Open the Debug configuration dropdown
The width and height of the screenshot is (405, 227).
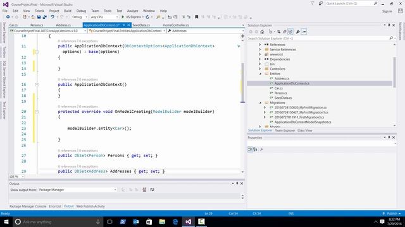pos(80,17)
